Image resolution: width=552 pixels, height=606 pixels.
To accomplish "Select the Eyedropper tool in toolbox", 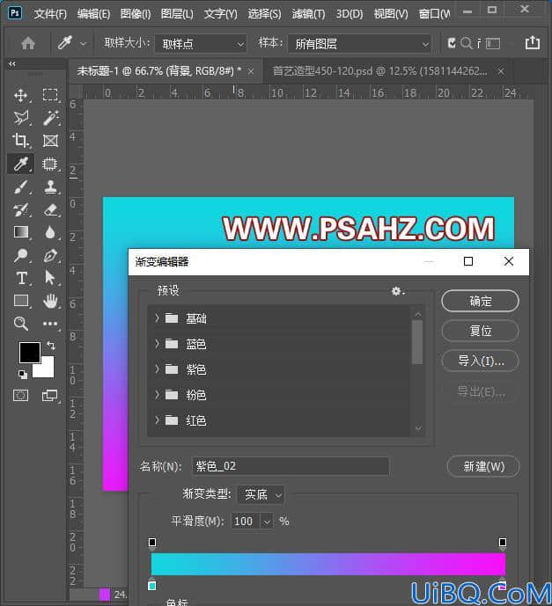I will (x=20, y=164).
